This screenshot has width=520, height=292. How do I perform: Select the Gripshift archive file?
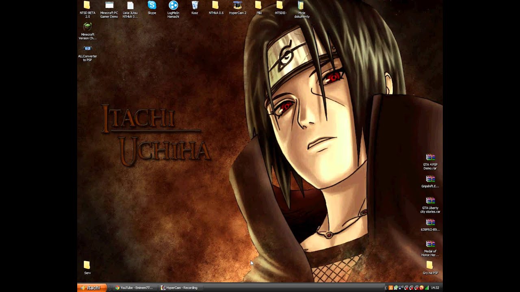point(430,182)
